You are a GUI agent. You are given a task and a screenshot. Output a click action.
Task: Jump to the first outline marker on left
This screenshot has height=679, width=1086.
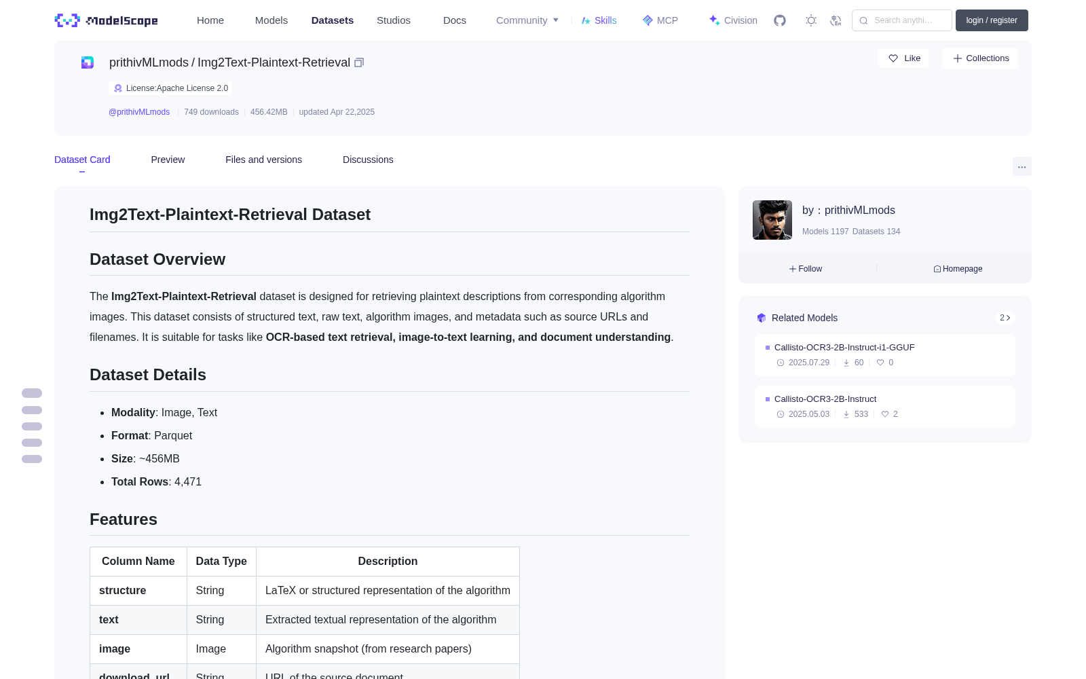tap(32, 393)
